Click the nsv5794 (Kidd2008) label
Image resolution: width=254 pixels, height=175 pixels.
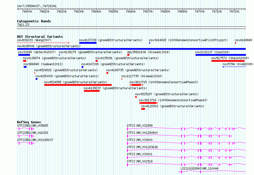(x=238, y=64)
